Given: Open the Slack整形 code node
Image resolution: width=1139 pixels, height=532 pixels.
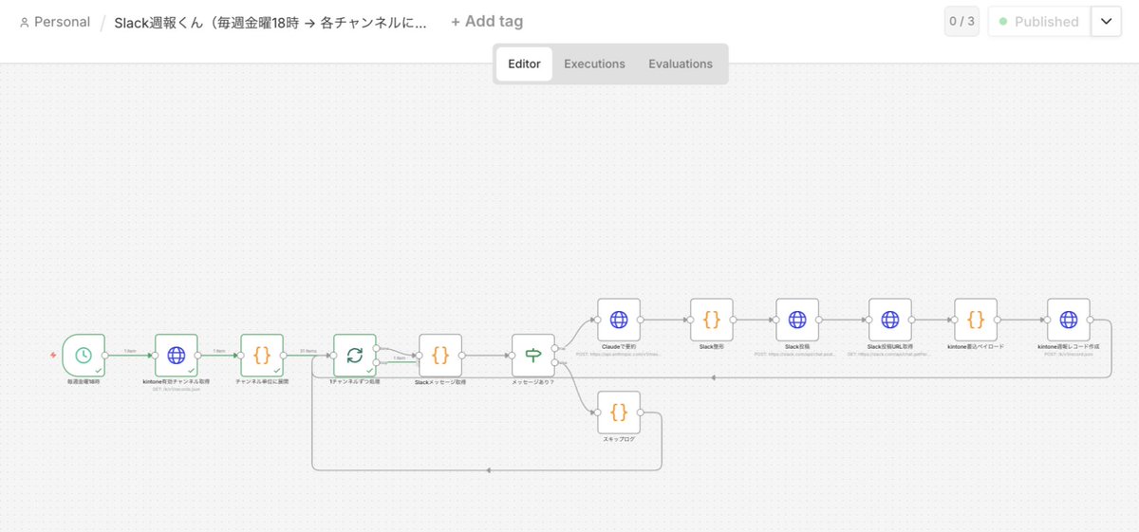Looking at the screenshot, I should point(712,320).
